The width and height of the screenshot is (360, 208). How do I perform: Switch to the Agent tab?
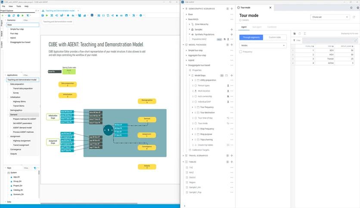coord(244,27)
